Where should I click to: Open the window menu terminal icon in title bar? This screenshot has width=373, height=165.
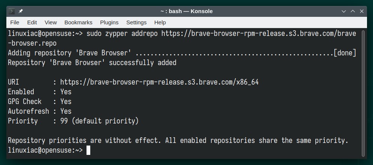pos(12,11)
